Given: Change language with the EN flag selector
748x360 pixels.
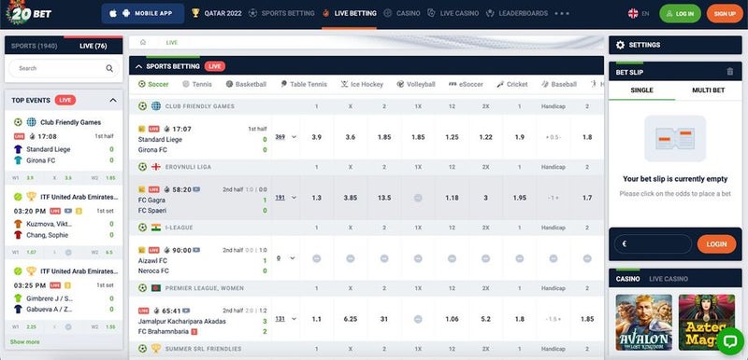Looking at the screenshot, I should (x=639, y=14).
